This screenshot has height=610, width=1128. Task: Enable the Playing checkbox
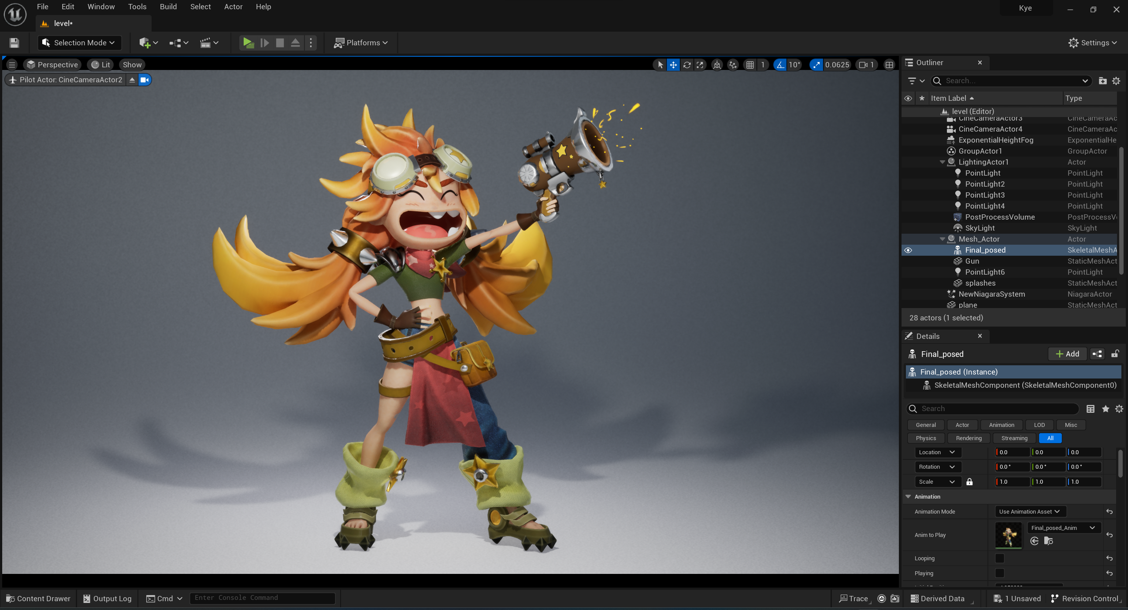click(x=1000, y=573)
